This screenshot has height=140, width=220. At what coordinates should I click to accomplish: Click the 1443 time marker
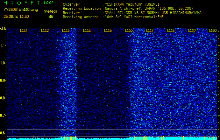[x=65, y=30]
